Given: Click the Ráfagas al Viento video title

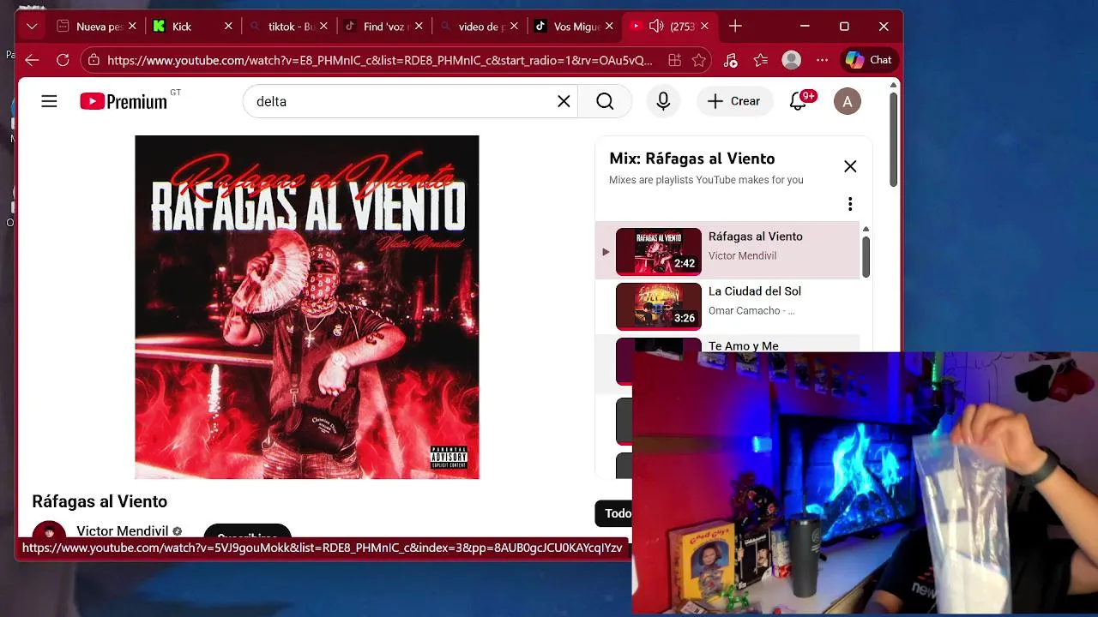Looking at the screenshot, I should 100,501.
